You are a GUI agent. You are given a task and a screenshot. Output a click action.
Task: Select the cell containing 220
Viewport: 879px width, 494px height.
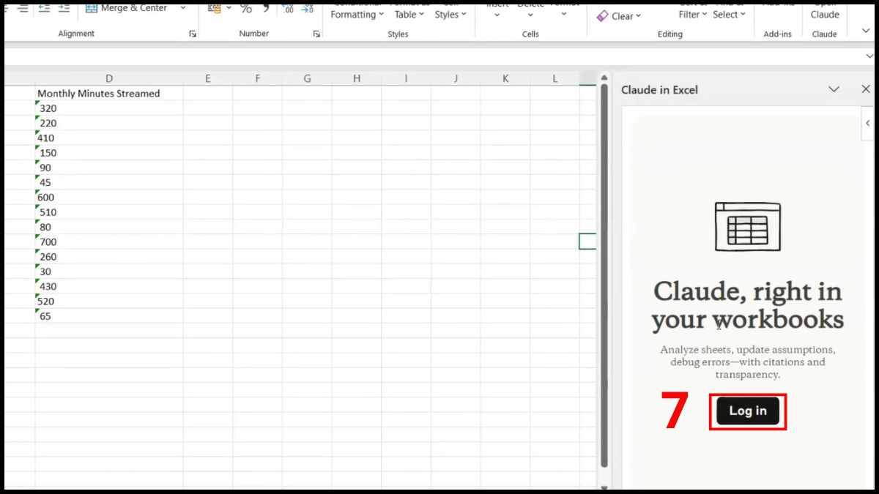tap(109, 123)
